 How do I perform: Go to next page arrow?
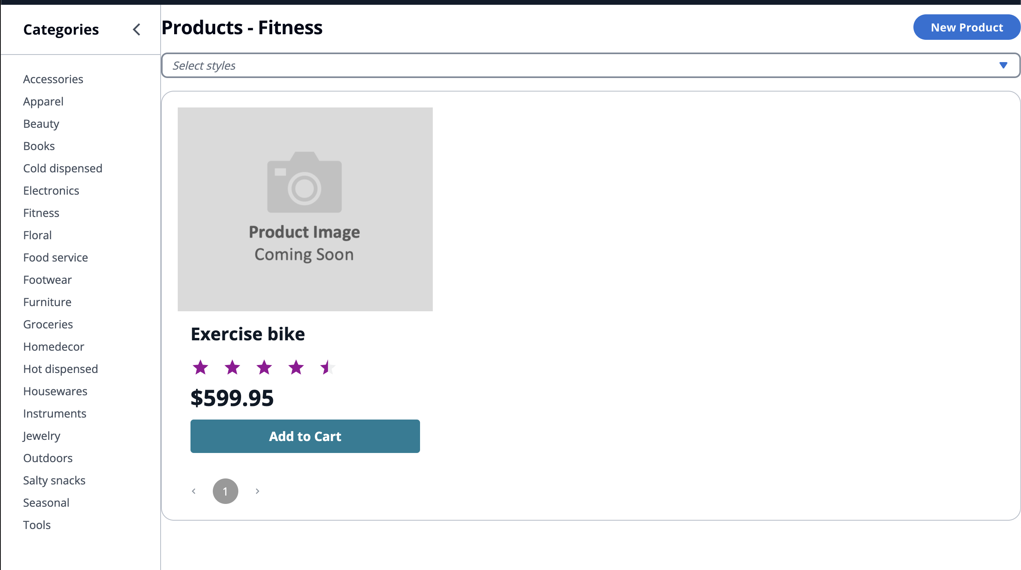tap(257, 491)
